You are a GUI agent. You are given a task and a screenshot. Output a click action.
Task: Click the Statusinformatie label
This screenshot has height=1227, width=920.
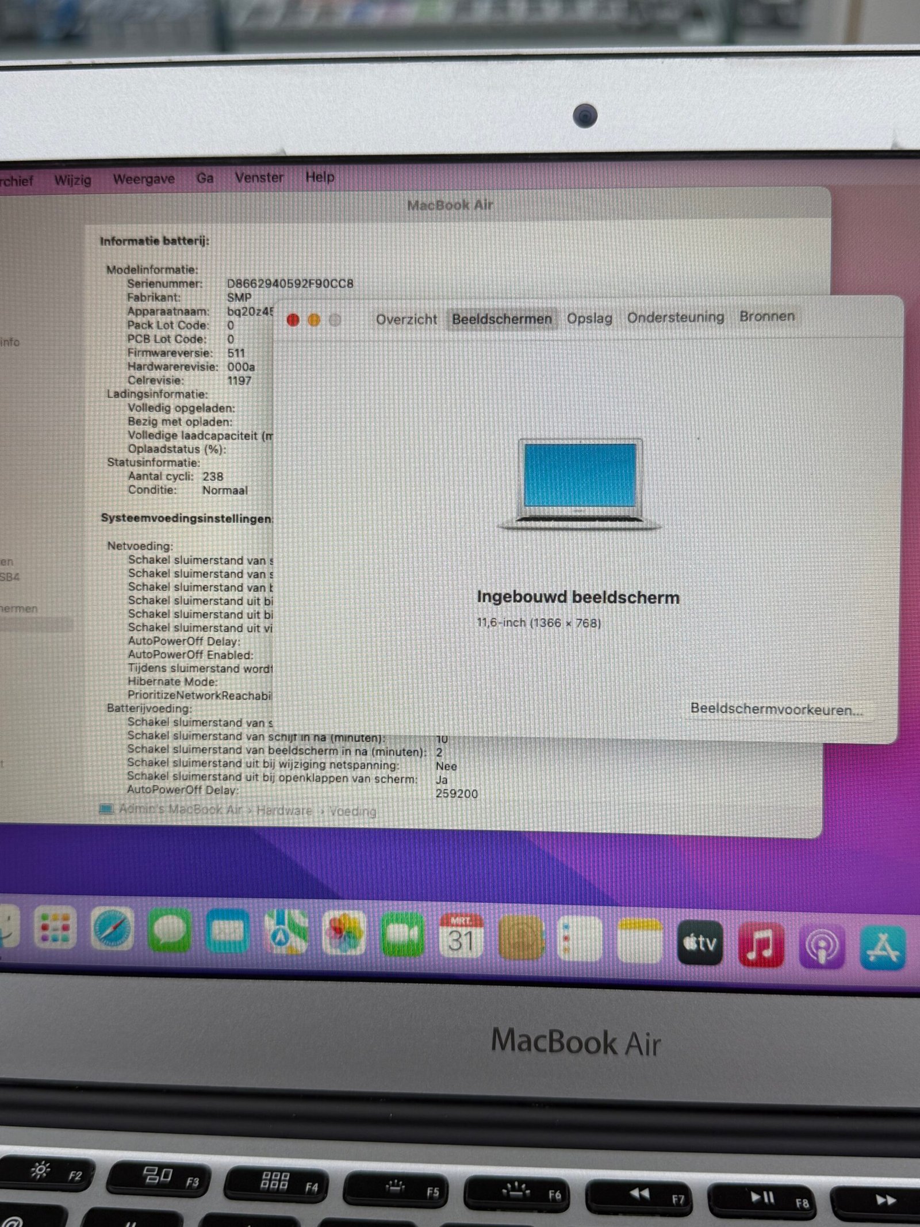click(x=154, y=462)
